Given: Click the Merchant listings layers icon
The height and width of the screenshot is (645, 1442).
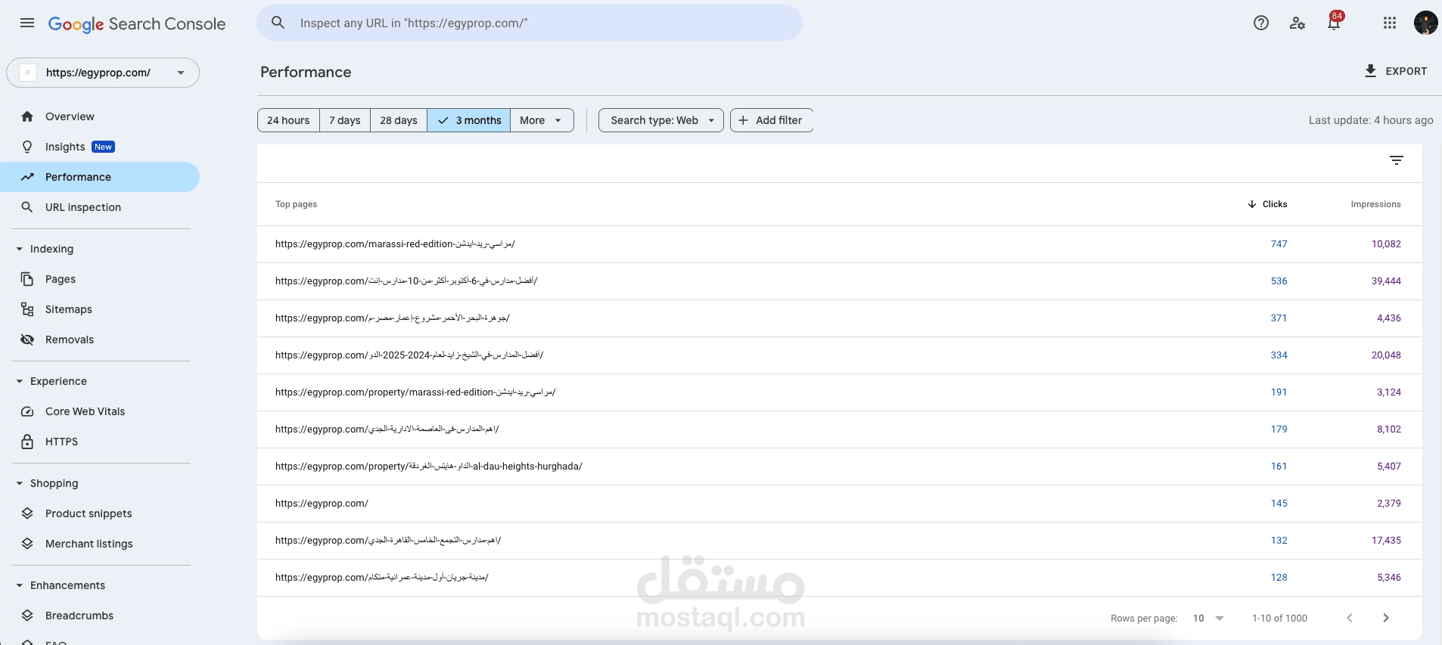Looking at the screenshot, I should point(27,544).
